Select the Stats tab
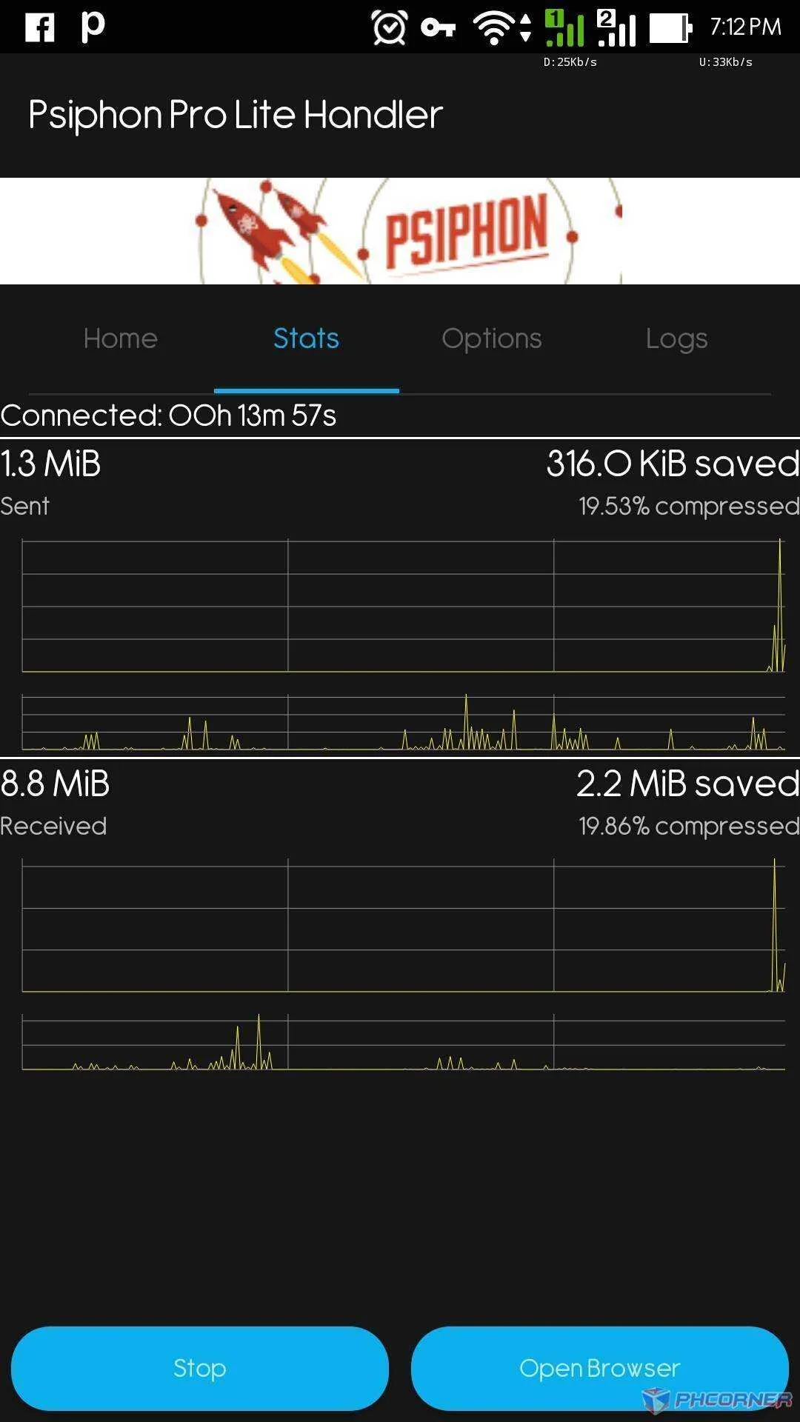 point(307,338)
